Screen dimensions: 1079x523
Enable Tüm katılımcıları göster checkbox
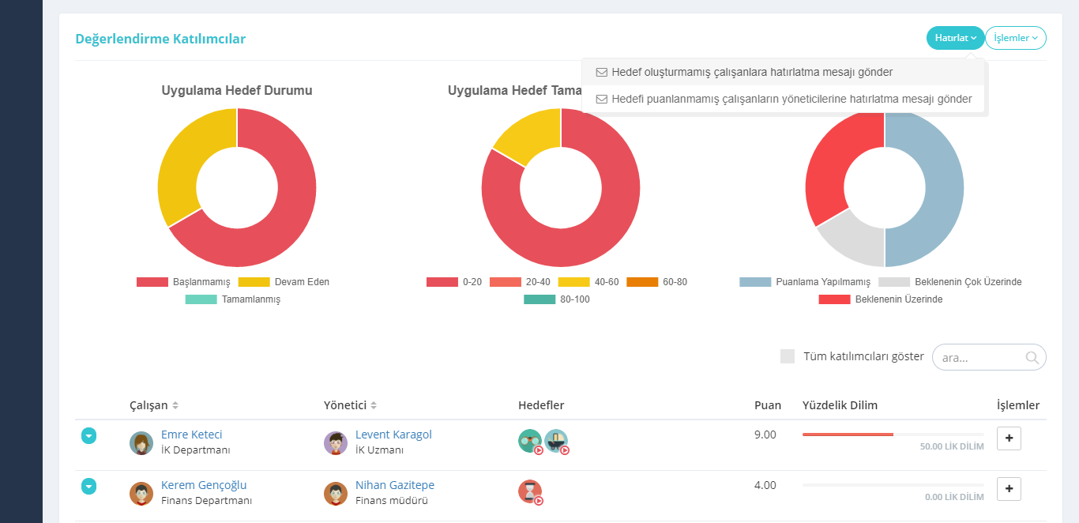point(788,356)
